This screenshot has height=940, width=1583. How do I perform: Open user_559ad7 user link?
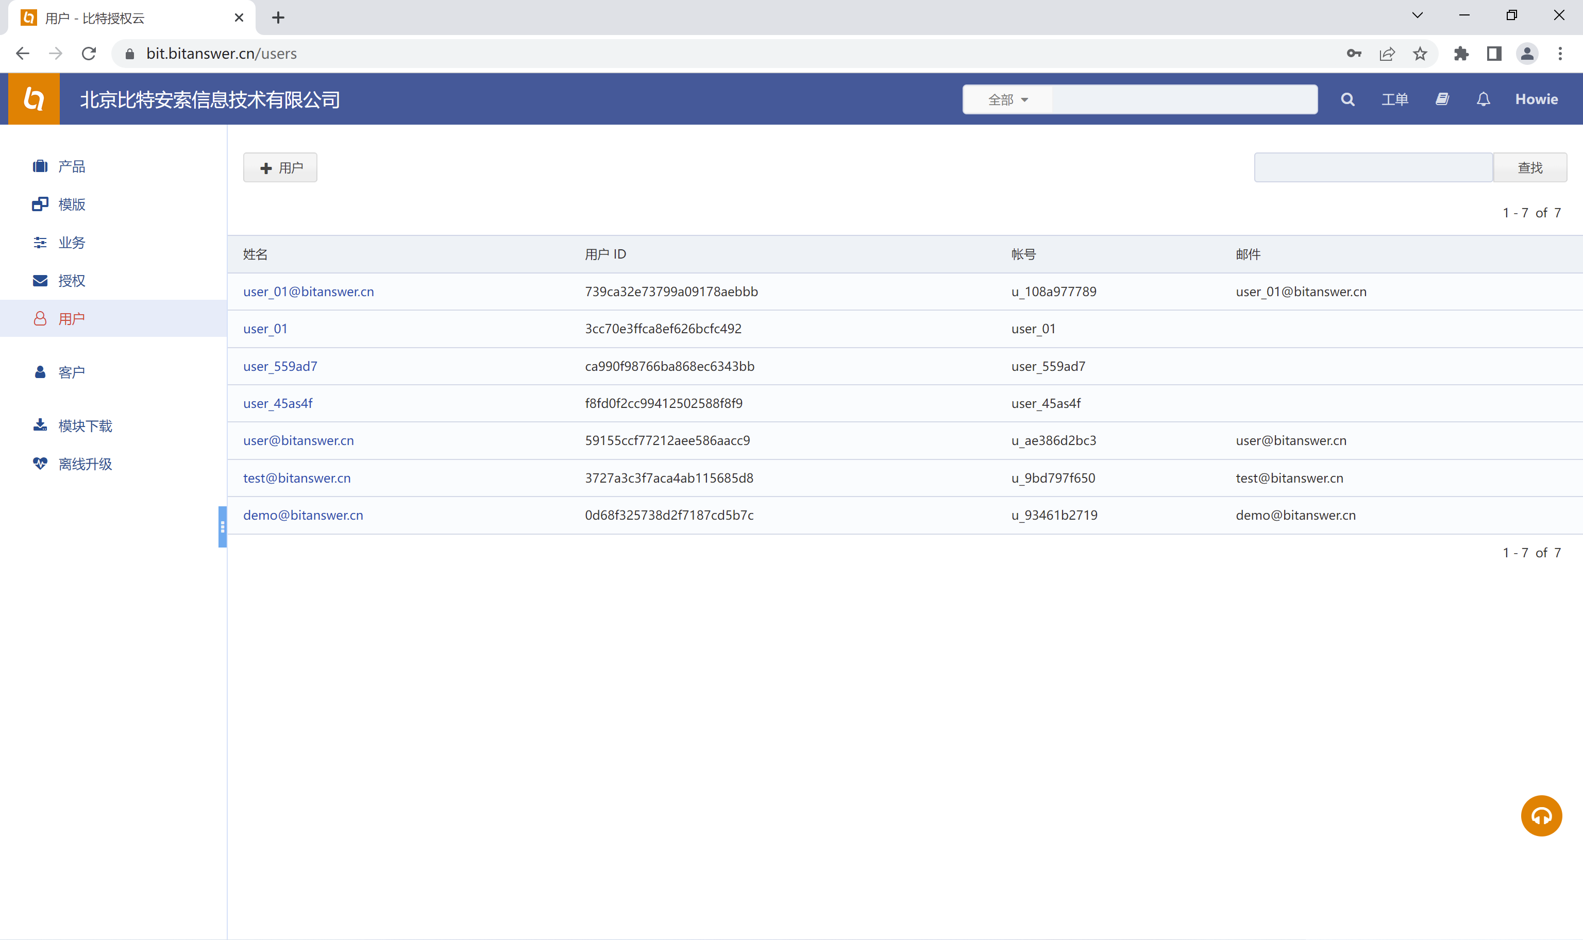coord(280,366)
